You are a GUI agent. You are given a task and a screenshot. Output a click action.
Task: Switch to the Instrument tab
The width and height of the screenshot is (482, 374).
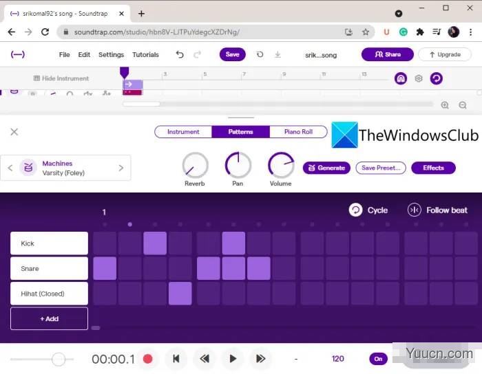tap(183, 132)
